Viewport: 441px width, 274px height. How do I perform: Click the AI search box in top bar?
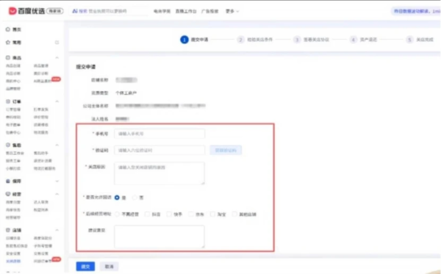(110, 11)
